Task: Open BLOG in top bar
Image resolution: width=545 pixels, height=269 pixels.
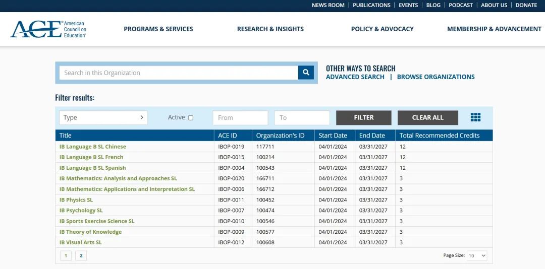Action: 433,5
